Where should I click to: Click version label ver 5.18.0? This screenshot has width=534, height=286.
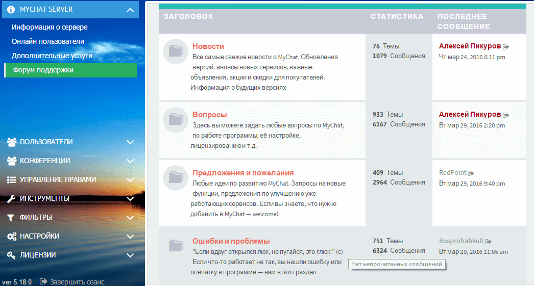(x=17, y=282)
